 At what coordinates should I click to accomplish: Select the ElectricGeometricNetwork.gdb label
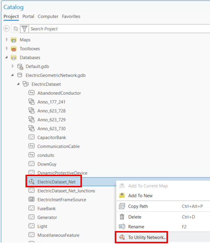tap(55, 75)
